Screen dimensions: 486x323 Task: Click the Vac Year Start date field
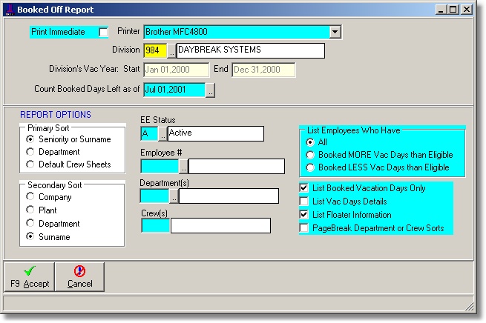tap(177, 70)
